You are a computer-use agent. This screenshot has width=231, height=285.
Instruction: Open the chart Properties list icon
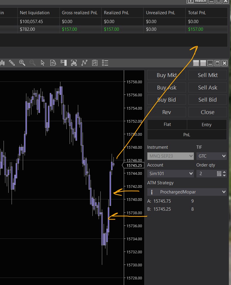coord(105,63)
